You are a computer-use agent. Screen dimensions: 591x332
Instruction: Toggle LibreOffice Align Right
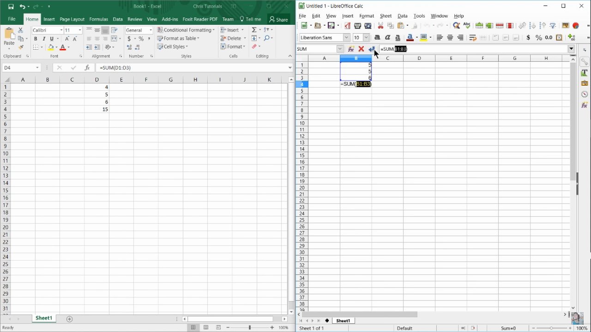[460, 37]
